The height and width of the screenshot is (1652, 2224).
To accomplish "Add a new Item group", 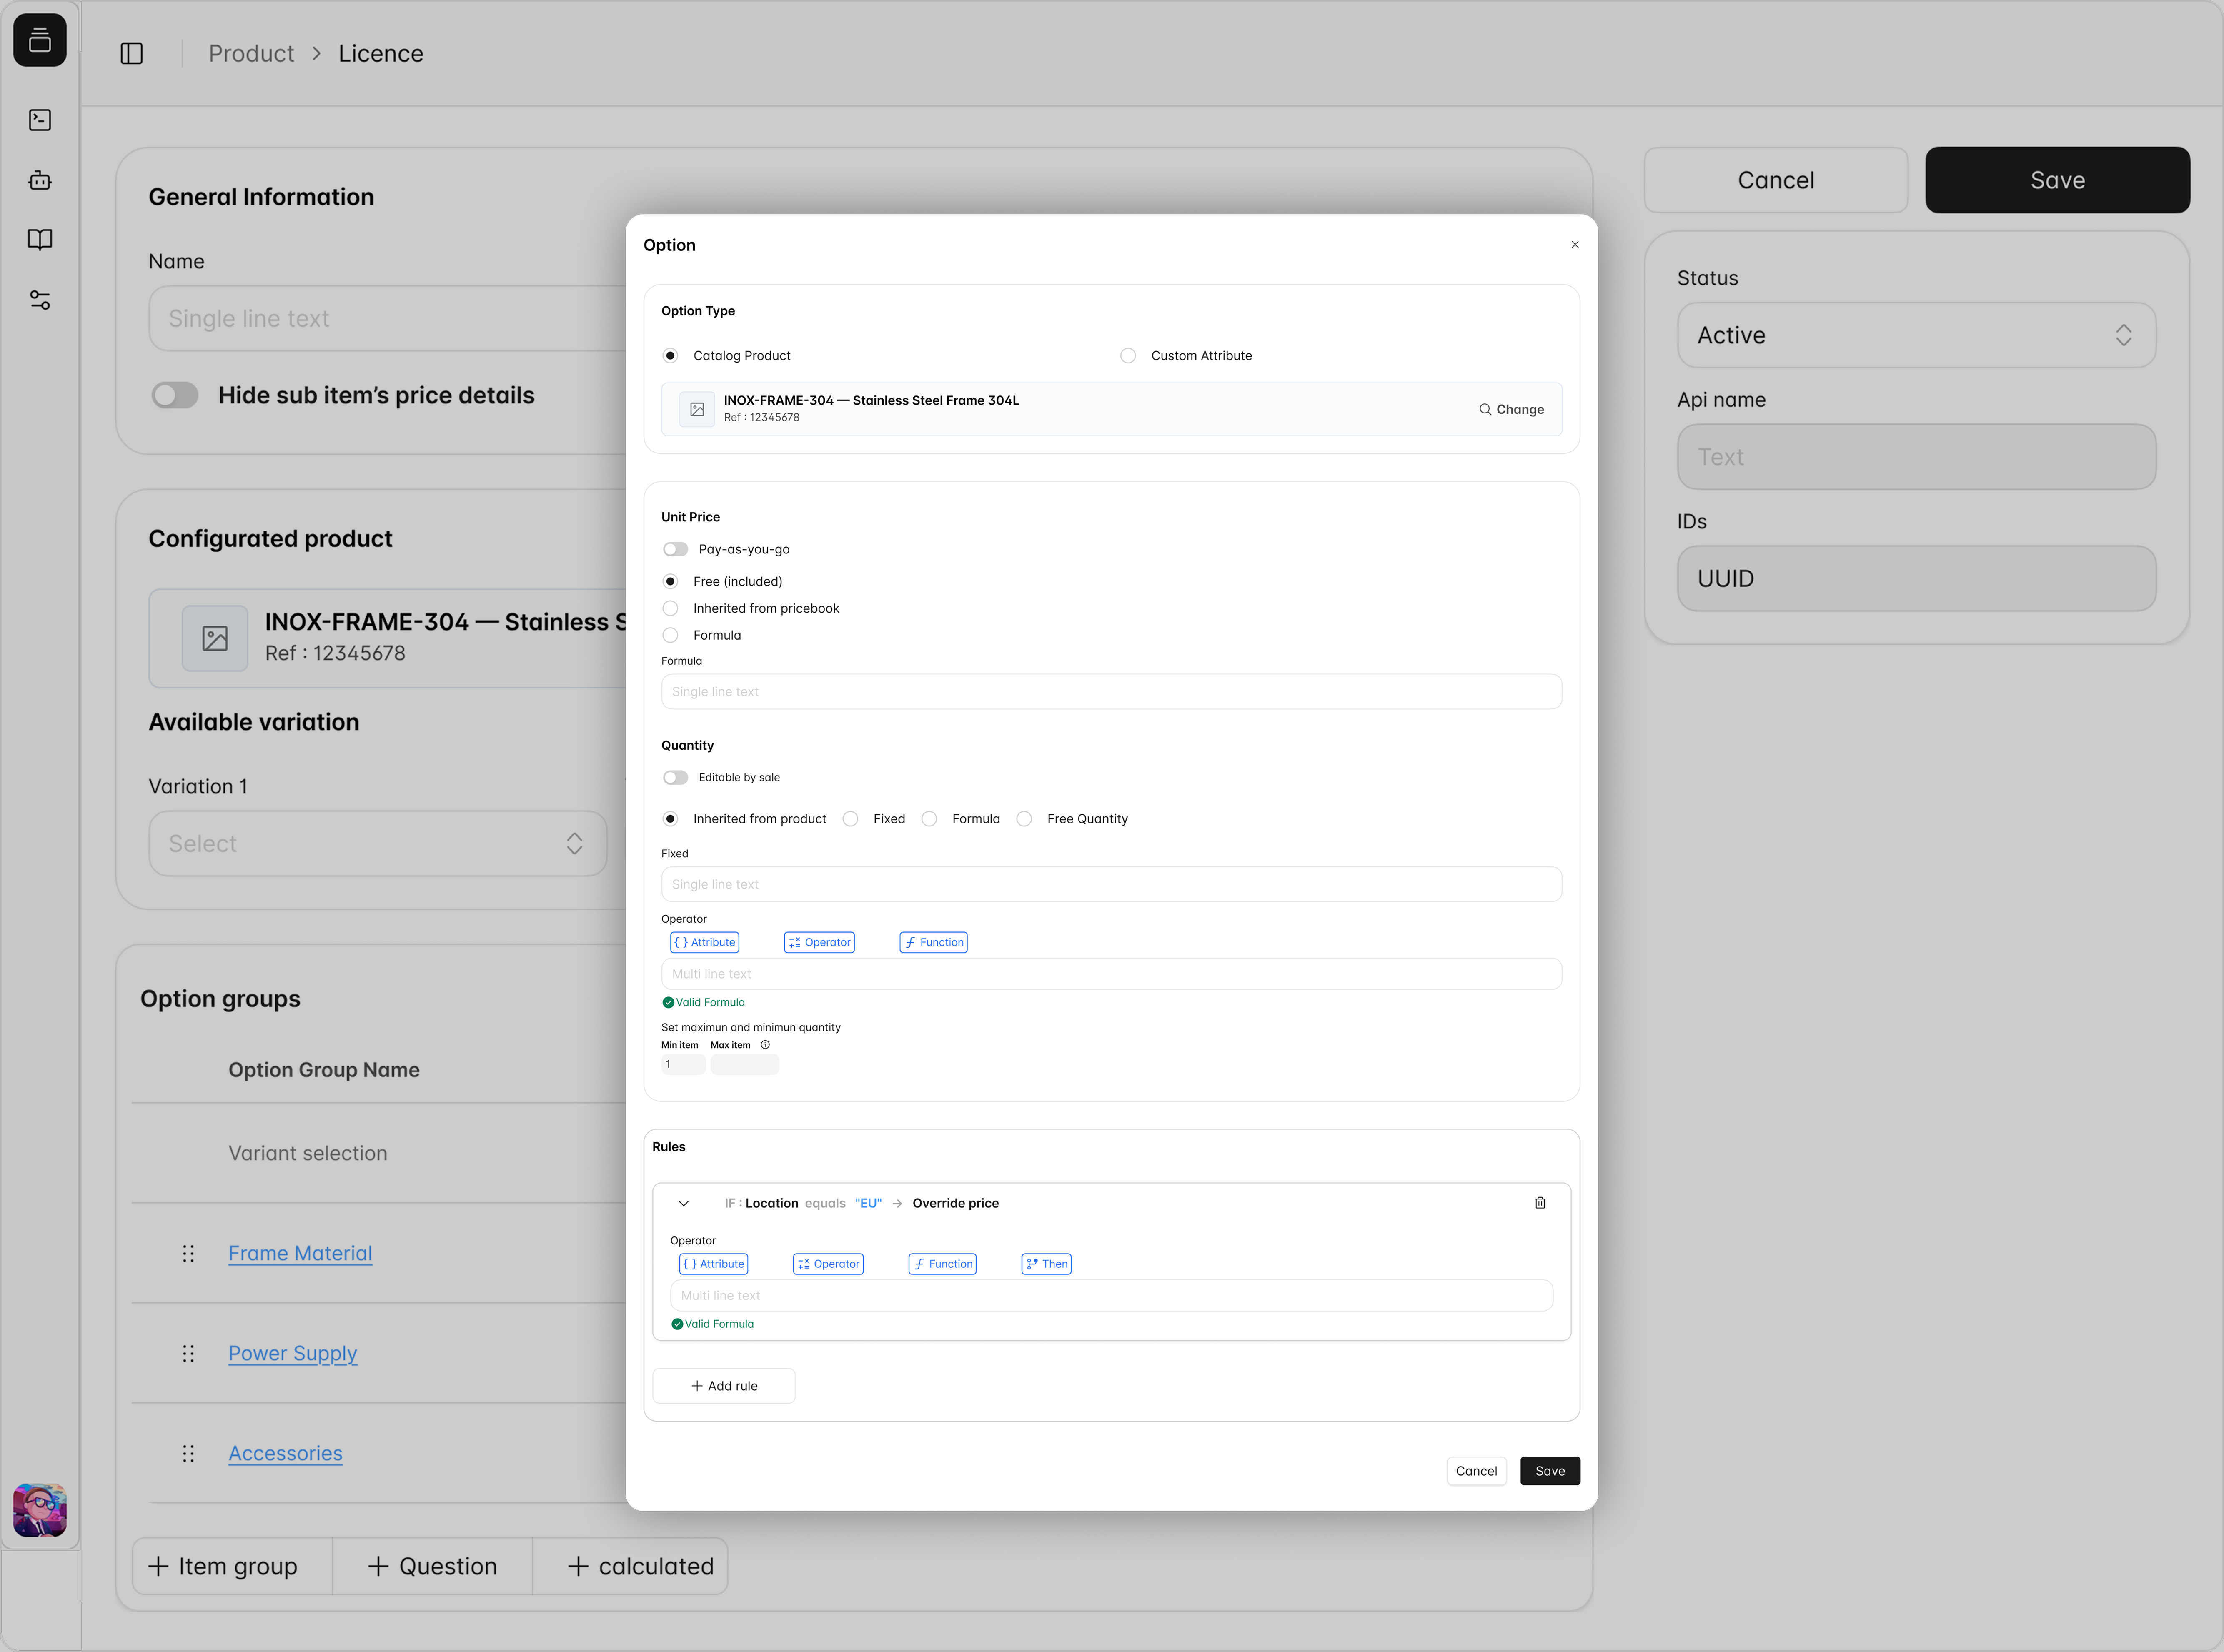I will click(233, 1566).
